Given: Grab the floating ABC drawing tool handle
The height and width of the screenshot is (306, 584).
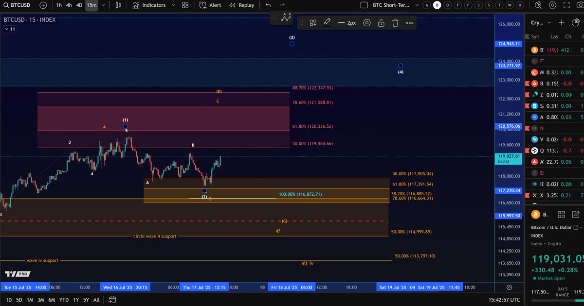Looking at the screenshot, I should point(274,17).
